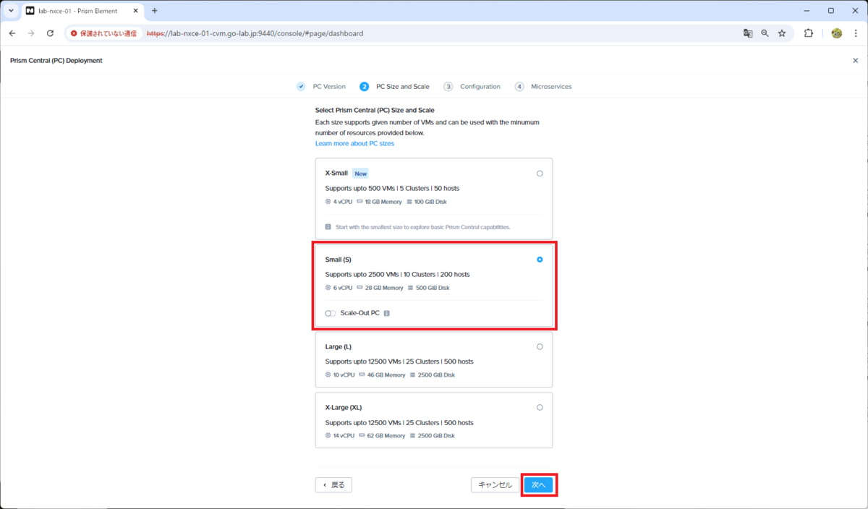The image size is (868, 509).
Task: Click the Prism Central (PC) Deployment title
Action: 56,61
